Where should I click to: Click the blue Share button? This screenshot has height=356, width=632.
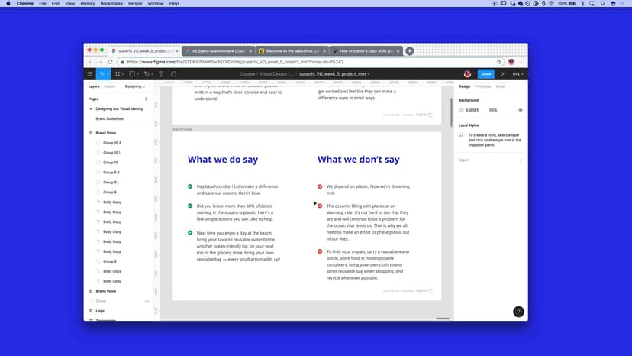click(485, 74)
